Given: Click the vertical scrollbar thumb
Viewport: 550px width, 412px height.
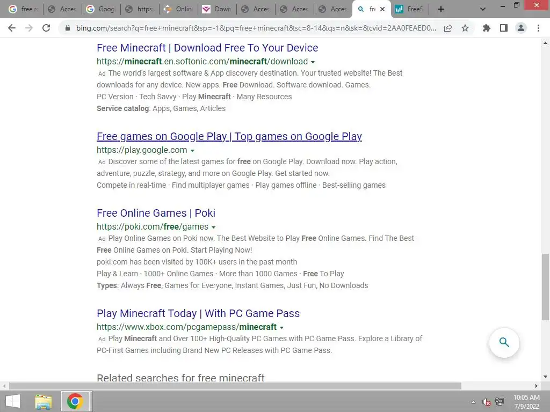Looking at the screenshot, I should coord(545,287).
